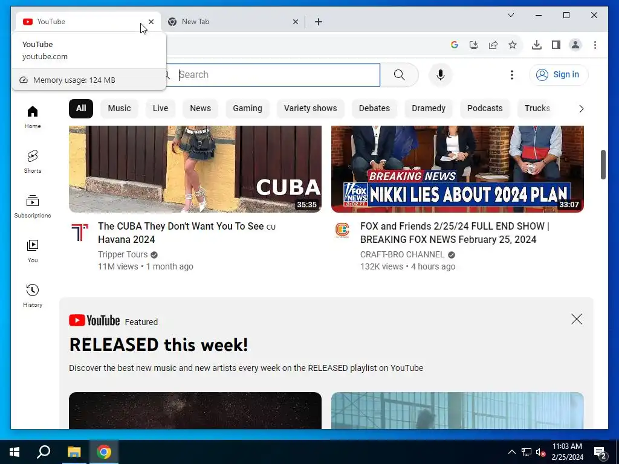Open the Windows Start menu
Image resolution: width=619 pixels, height=464 pixels.
click(15, 452)
